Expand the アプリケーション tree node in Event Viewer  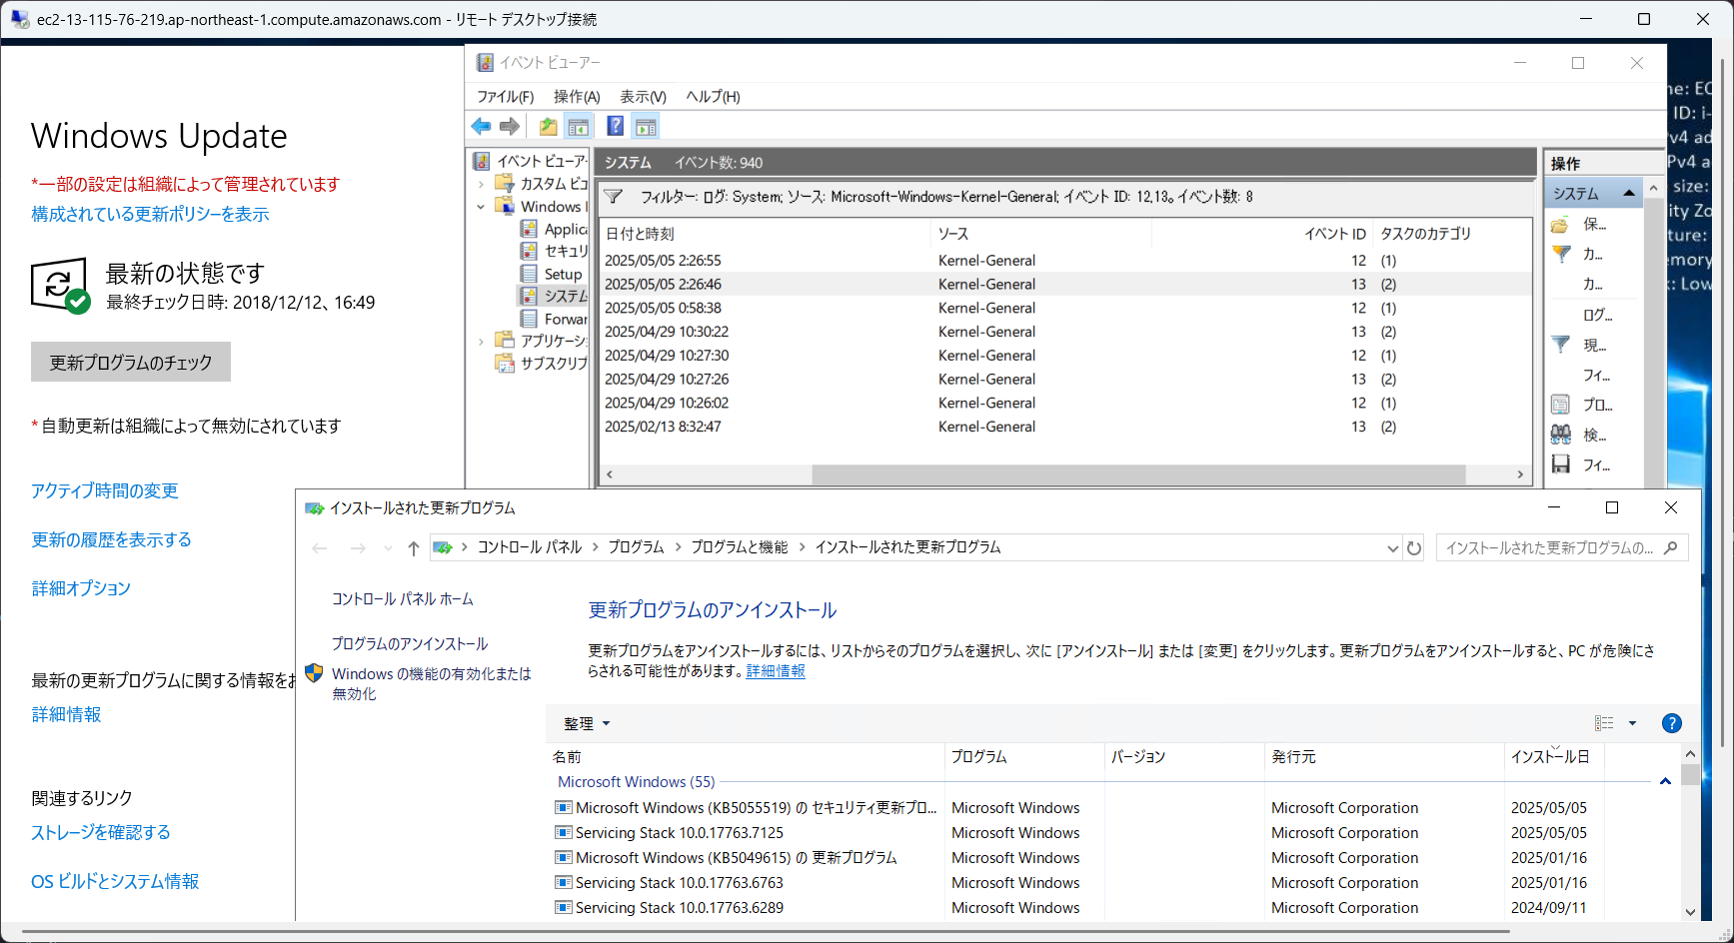[x=481, y=342]
